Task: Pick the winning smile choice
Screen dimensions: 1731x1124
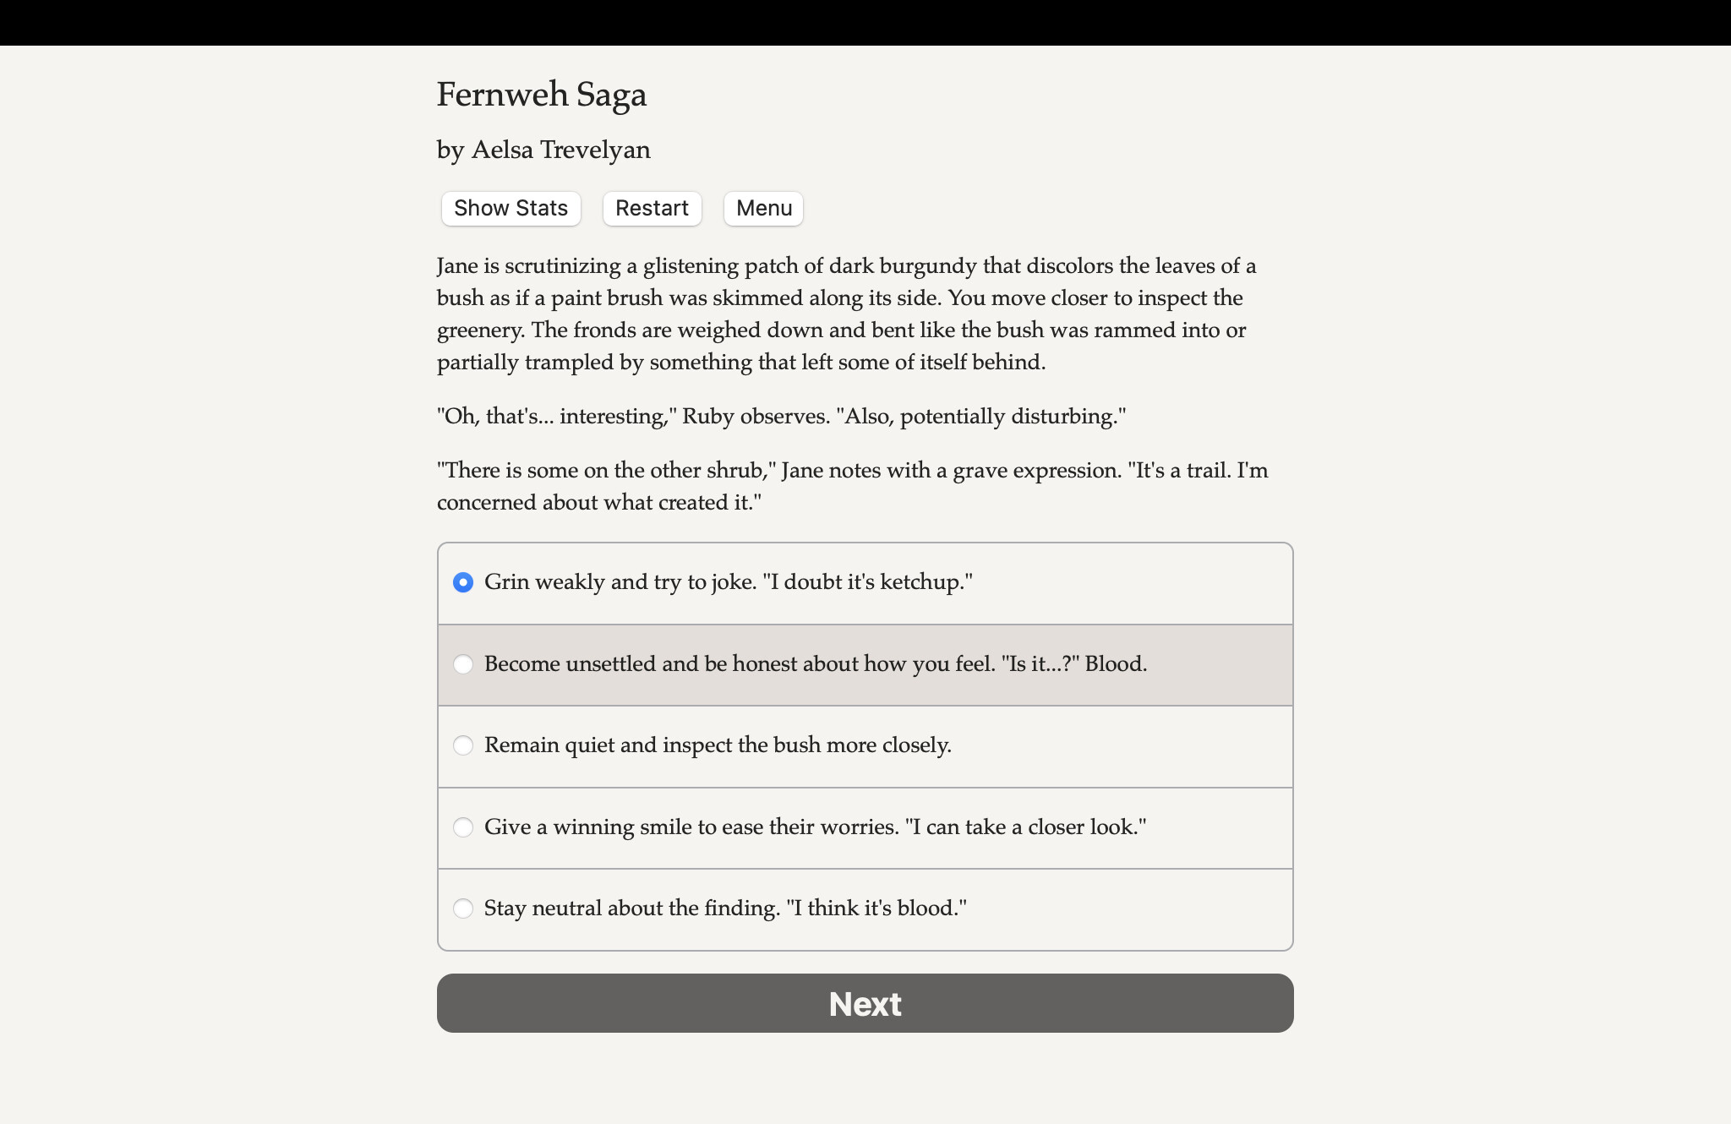Action: 814,827
